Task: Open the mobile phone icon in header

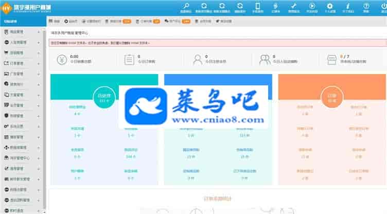Action: click(x=258, y=6)
